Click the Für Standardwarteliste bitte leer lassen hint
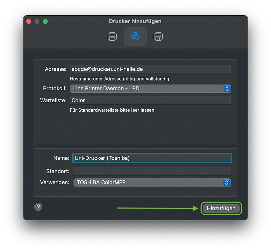This screenshot has height=251, width=271. (x=112, y=110)
